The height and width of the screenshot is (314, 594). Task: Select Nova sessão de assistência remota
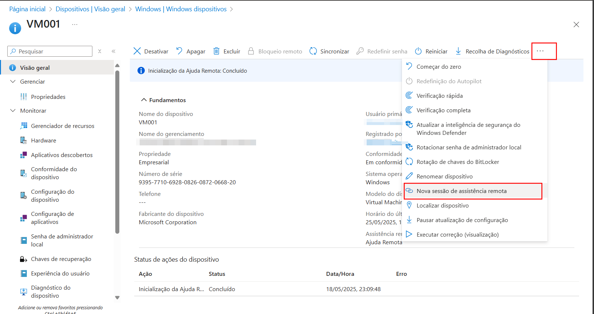(x=473, y=191)
